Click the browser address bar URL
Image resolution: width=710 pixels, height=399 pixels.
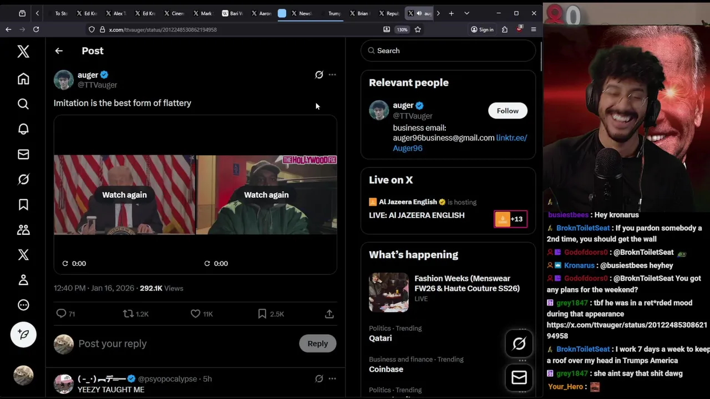coord(163,29)
